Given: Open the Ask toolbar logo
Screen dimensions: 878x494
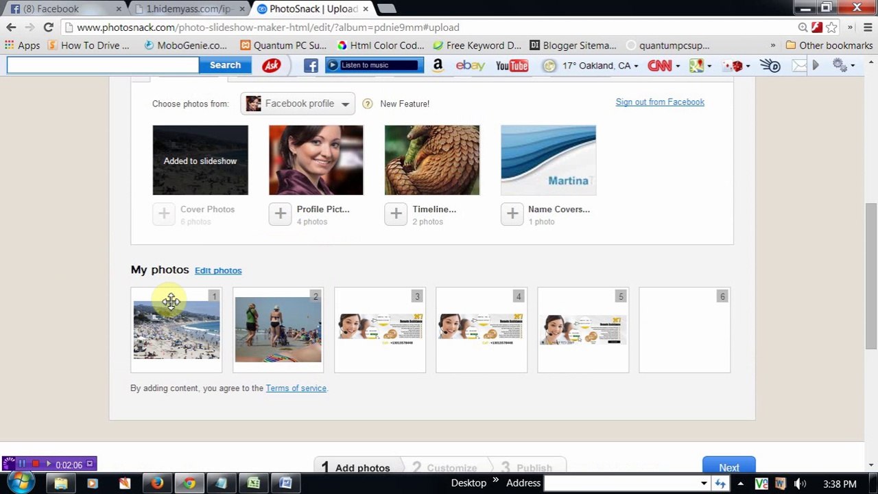Looking at the screenshot, I should click(x=272, y=65).
